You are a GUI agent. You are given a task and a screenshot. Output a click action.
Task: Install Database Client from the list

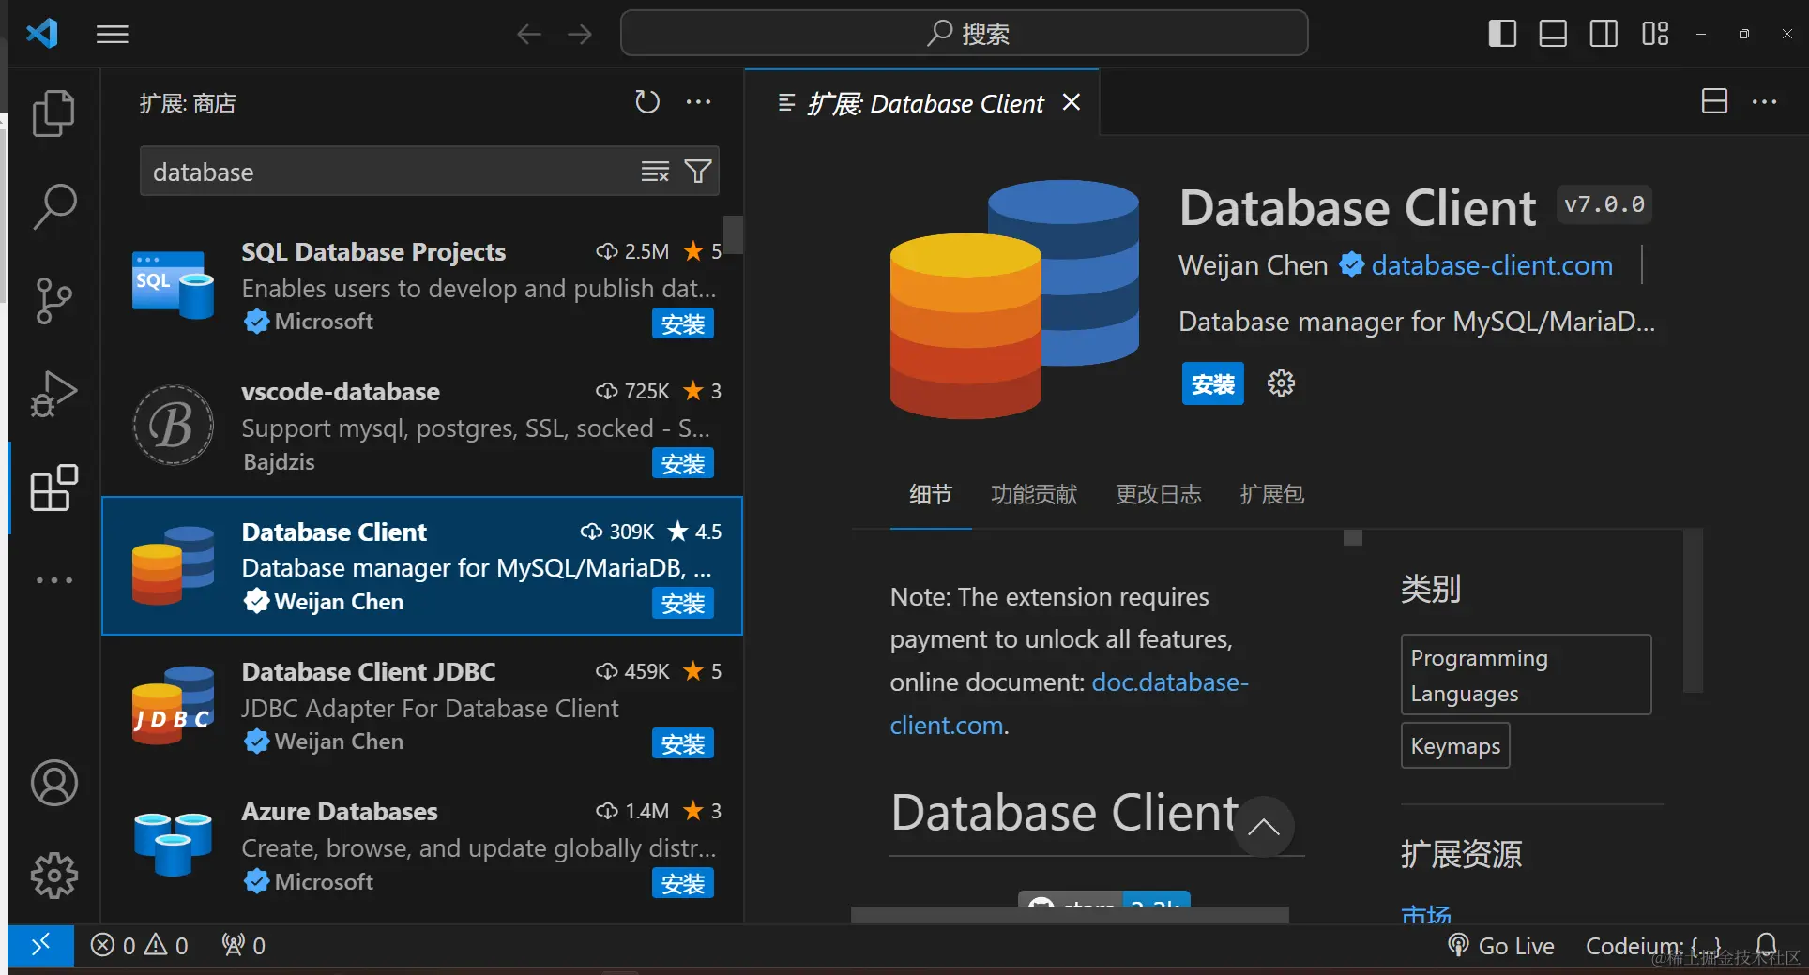[x=682, y=604]
